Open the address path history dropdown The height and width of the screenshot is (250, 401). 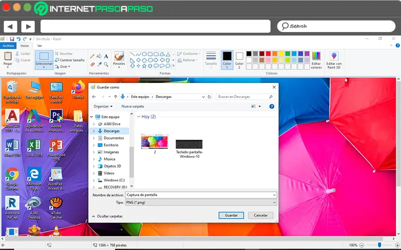[203, 97]
